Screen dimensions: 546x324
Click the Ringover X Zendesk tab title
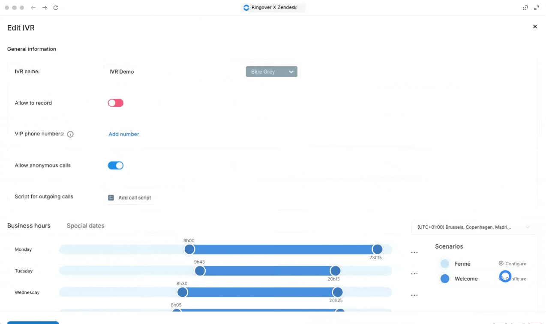(274, 8)
